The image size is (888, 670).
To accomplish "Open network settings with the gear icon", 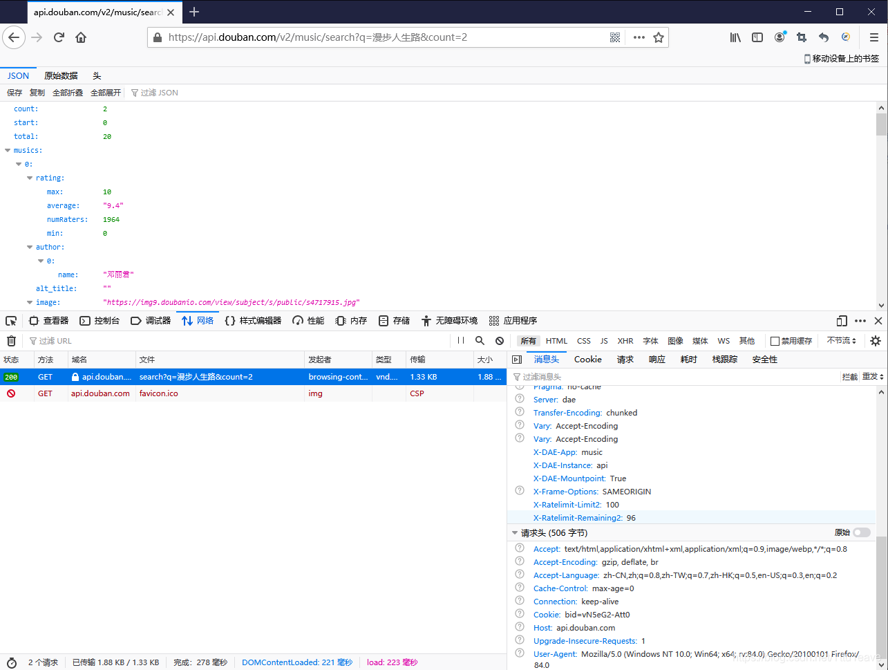I will [x=876, y=341].
